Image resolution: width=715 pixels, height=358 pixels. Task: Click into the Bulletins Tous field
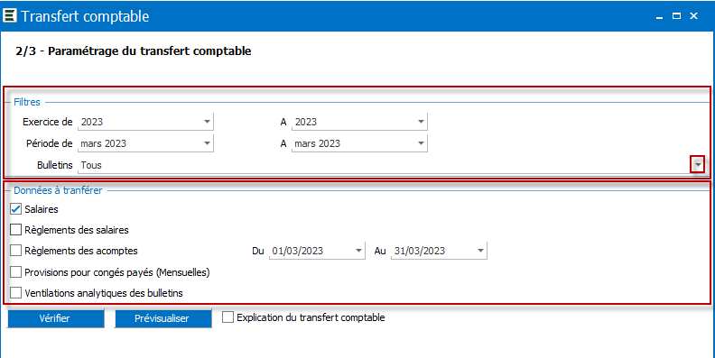pyautogui.click(x=384, y=165)
